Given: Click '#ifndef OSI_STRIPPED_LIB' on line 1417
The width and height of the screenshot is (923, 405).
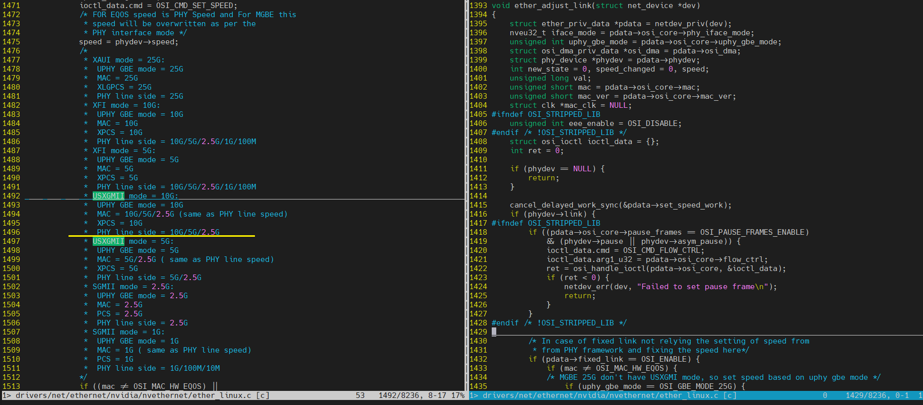Looking at the screenshot, I should tap(546, 223).
